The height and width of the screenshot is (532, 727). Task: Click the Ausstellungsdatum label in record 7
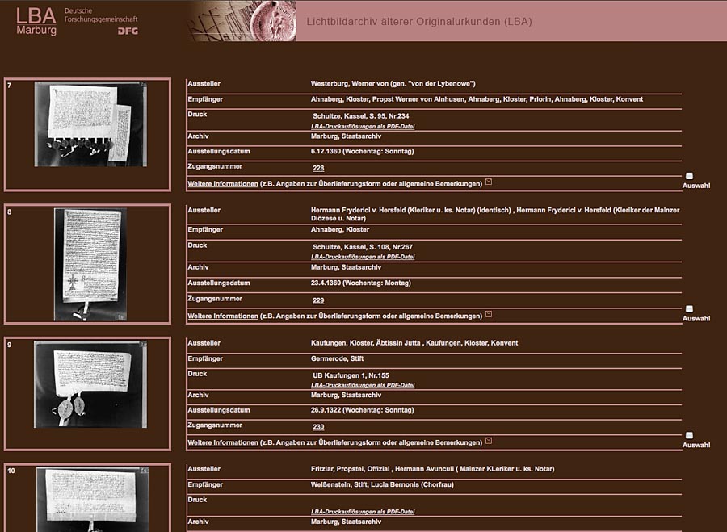point(218,152)
